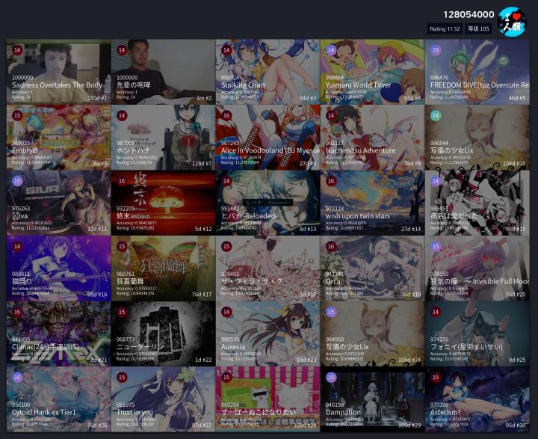Open the ニュータ－リン score card
538x439 pixels.
pos(164,334)
